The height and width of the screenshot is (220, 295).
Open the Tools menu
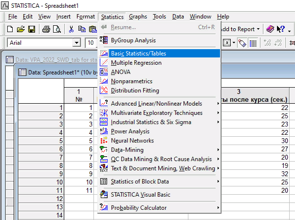[159, 17]
